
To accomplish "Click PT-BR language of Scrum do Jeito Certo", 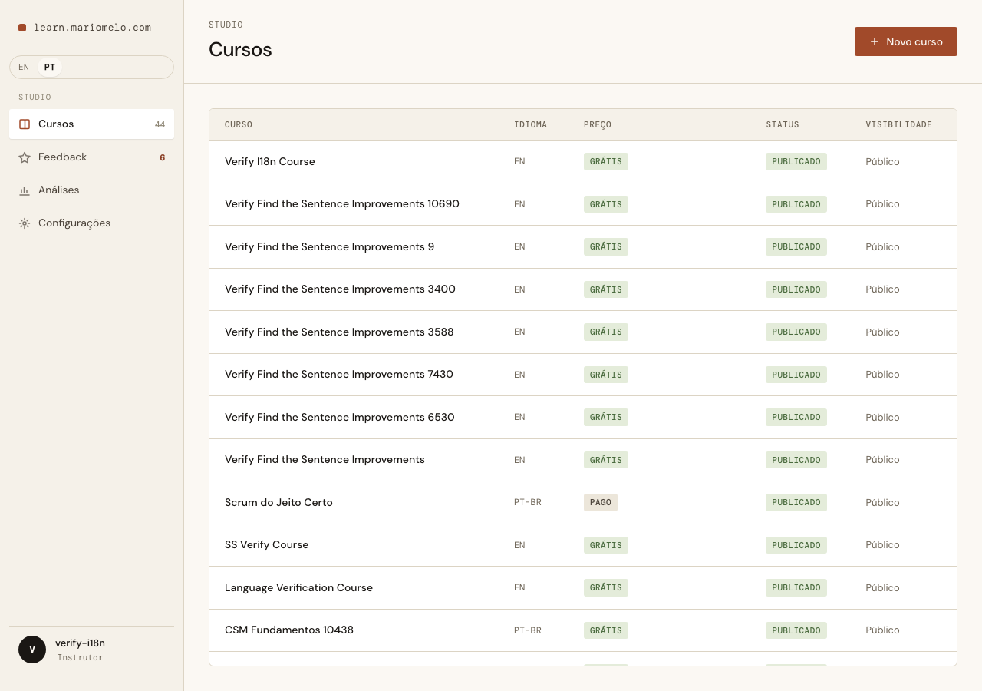I will pos(528,503).
